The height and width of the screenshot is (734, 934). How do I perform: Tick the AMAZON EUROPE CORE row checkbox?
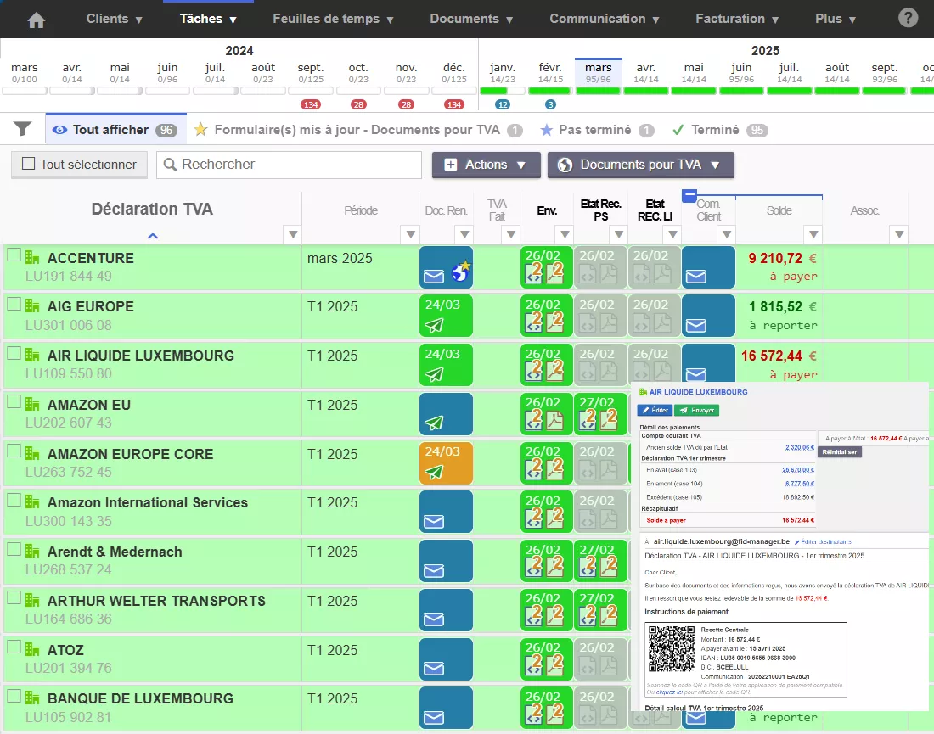(14, 451)
